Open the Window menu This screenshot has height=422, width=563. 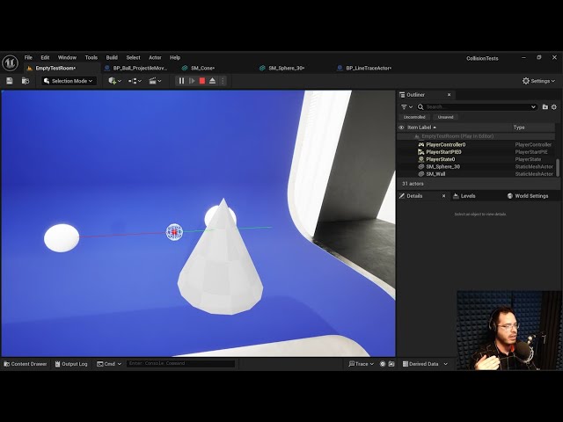tap(67, 57)
